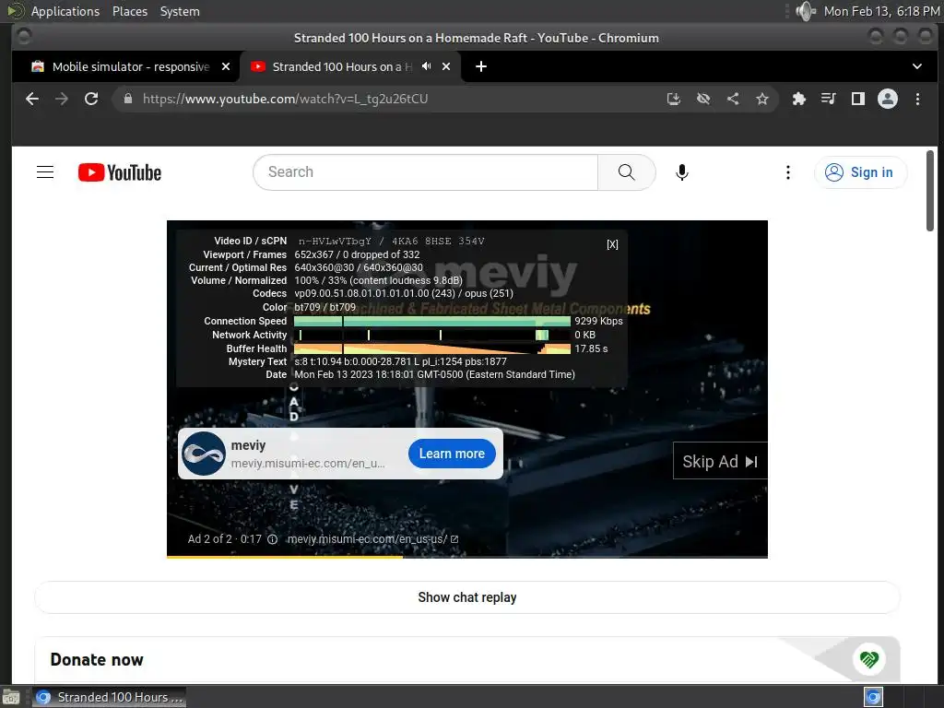Expand tab search chevron
This screenshot has width=944, height=708.
[917, 66]
